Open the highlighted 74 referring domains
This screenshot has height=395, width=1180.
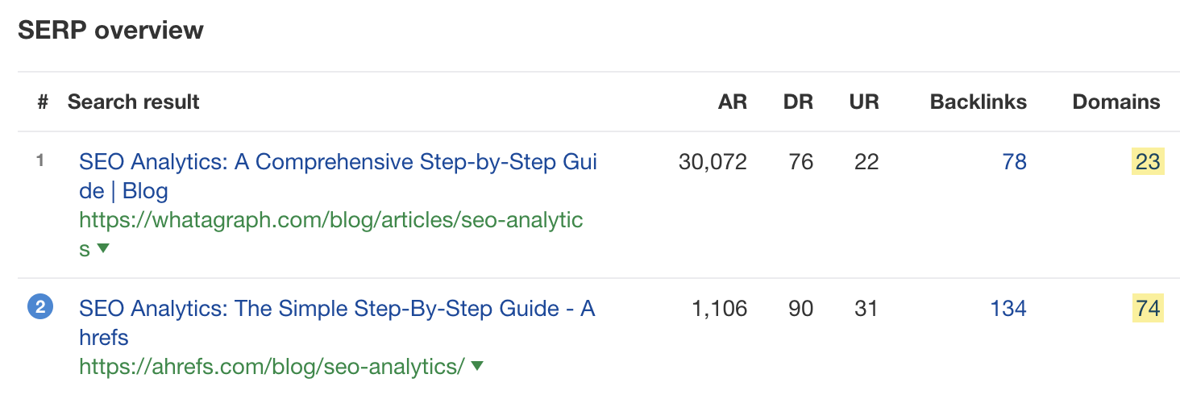click(1148, 308)
